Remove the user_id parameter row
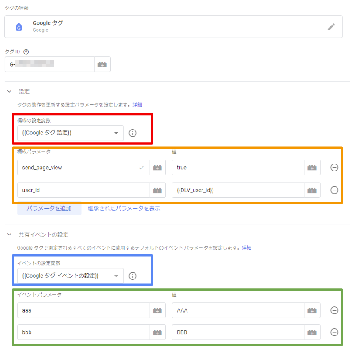 pyautogui.click(x=334, y=190)
